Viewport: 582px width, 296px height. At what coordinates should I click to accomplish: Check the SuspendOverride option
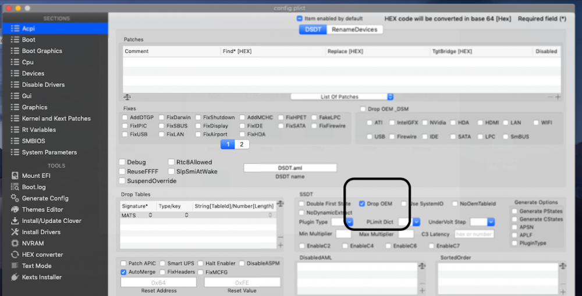click(122, 181)
